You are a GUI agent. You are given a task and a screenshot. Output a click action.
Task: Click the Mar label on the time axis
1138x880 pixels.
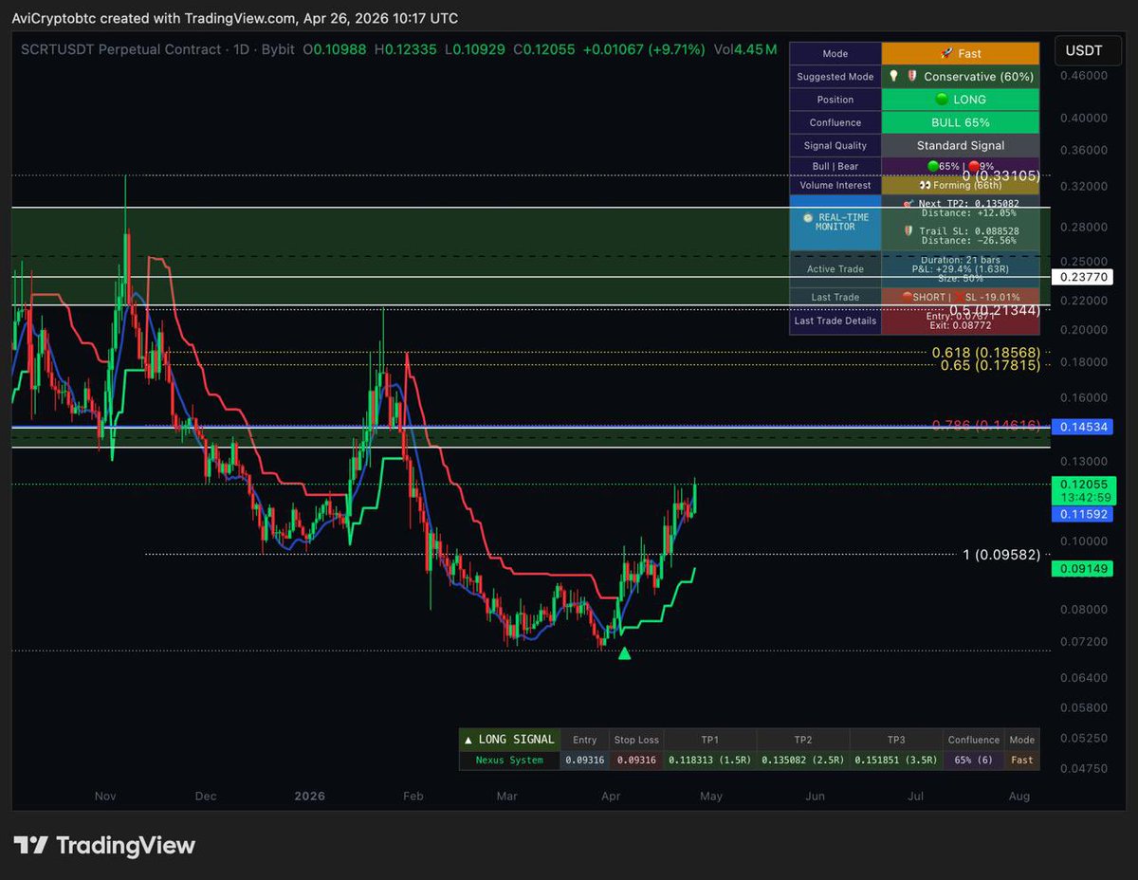click(507, 797)
